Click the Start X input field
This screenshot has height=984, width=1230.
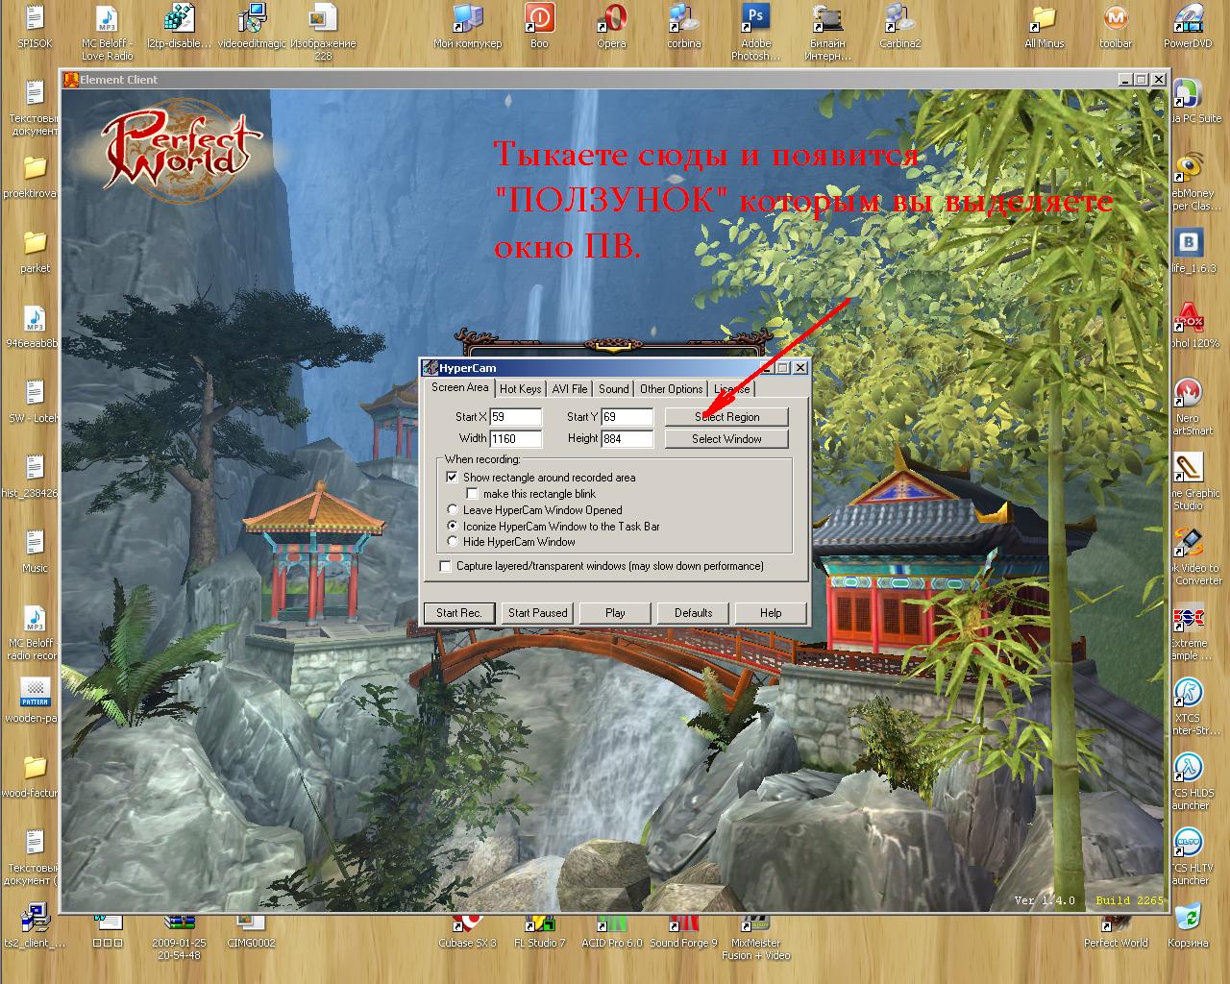516,417
